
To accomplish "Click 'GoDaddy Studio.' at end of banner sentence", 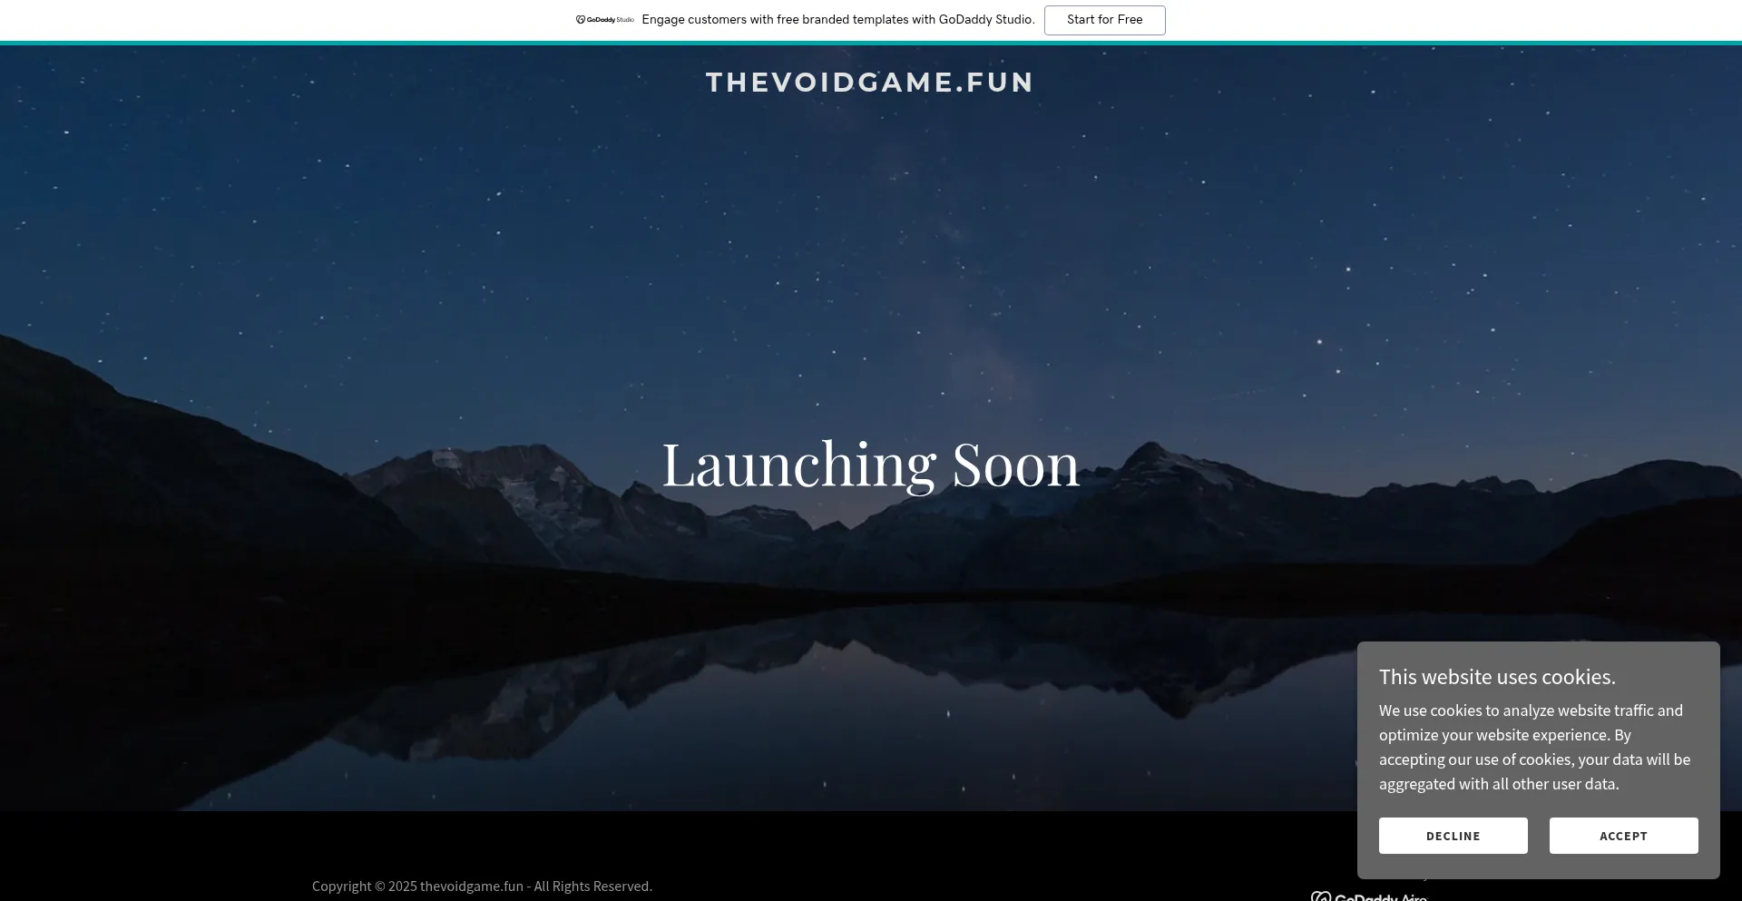I will [x=986, y=20].
